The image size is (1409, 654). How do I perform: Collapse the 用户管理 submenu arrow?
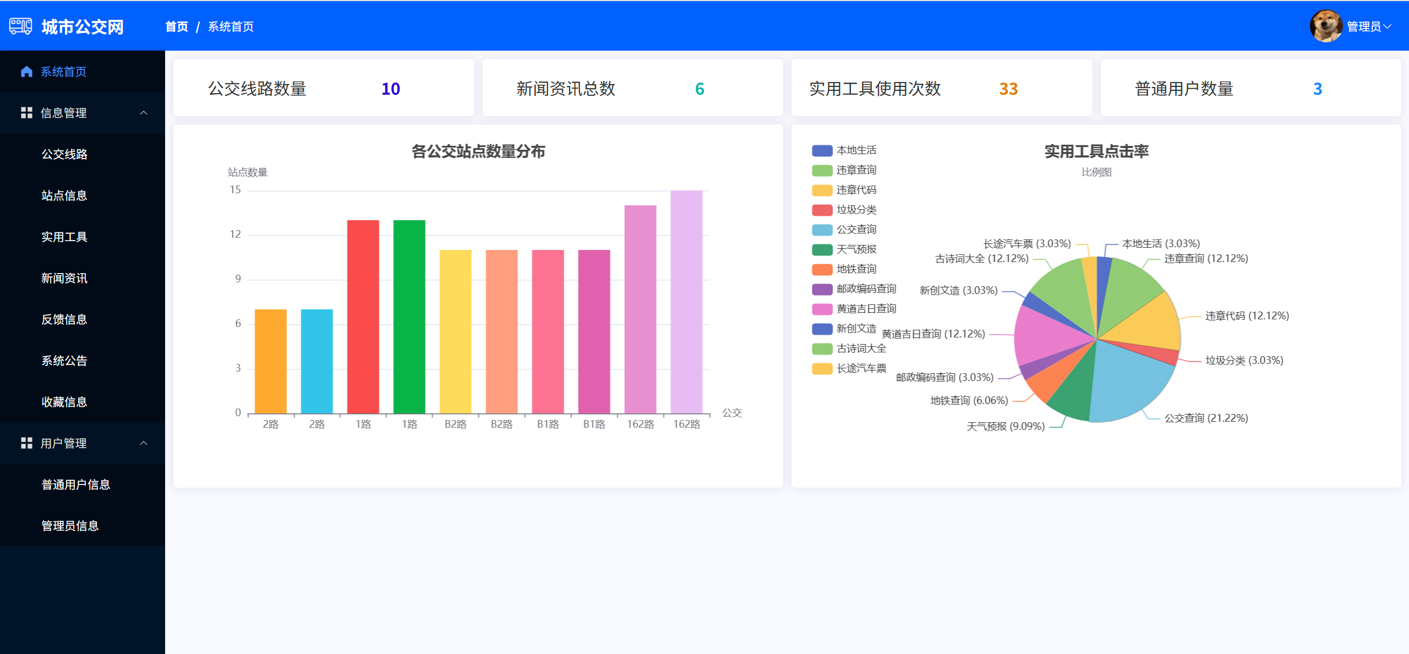(144, 443)
